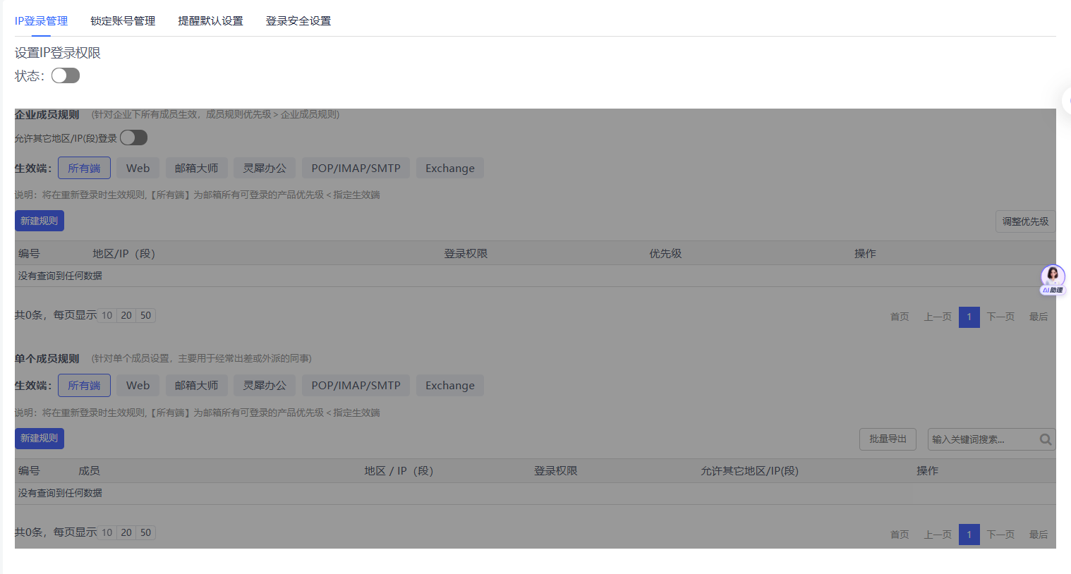Switch to the 登录安全设置 tab
The image size is (1071, 574).
pos(298,20)
